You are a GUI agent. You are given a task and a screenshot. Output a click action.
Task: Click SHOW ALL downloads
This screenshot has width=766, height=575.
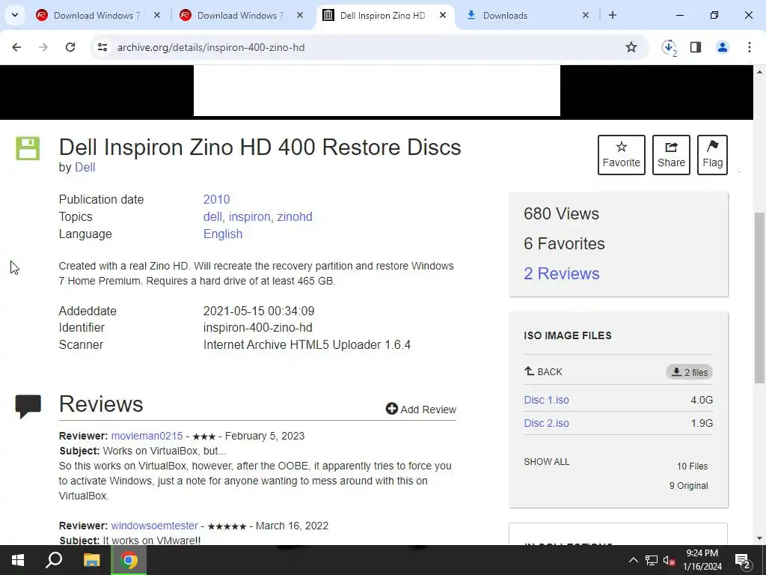pos(546,461)
